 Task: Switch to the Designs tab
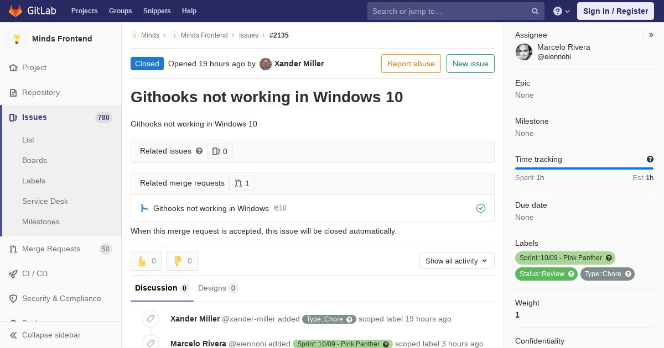tap(218, 288)
